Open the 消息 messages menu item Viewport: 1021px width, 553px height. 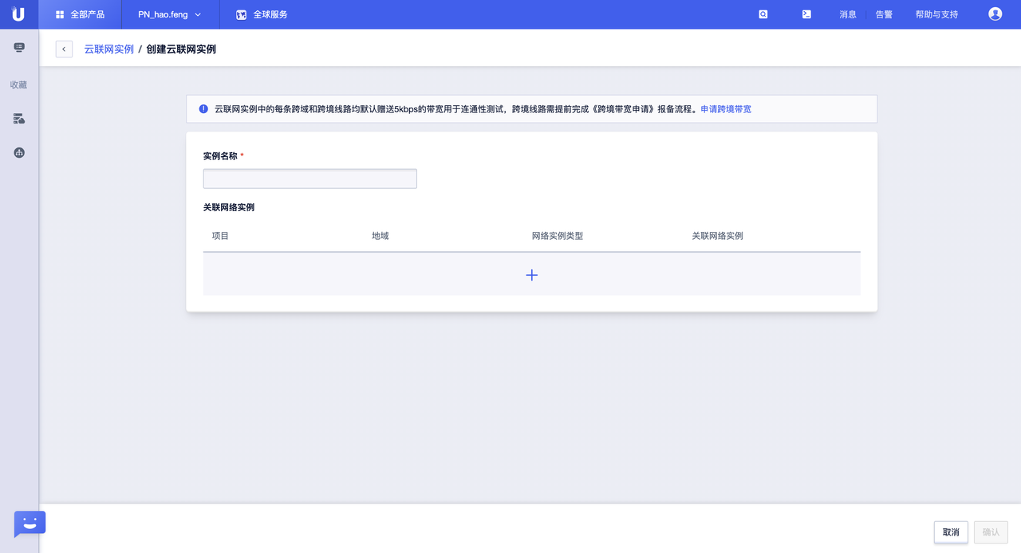pyautogui.click(x=847, y=14)
